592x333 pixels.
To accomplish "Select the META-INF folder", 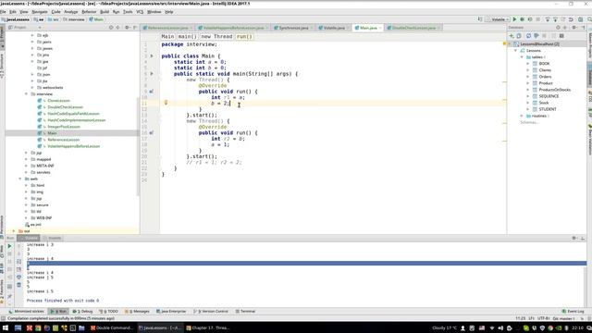I will pyautogui.click(x=45, y=166).
